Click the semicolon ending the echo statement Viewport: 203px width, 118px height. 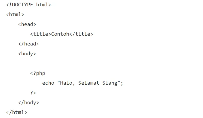[122, 83]
